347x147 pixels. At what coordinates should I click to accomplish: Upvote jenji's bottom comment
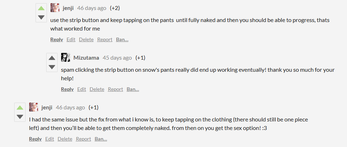coord(20,108)
